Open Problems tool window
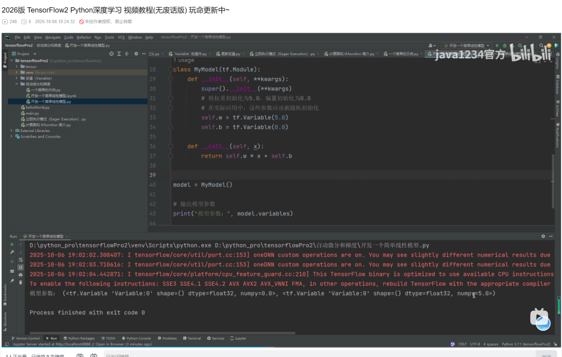 pos(167,338)
